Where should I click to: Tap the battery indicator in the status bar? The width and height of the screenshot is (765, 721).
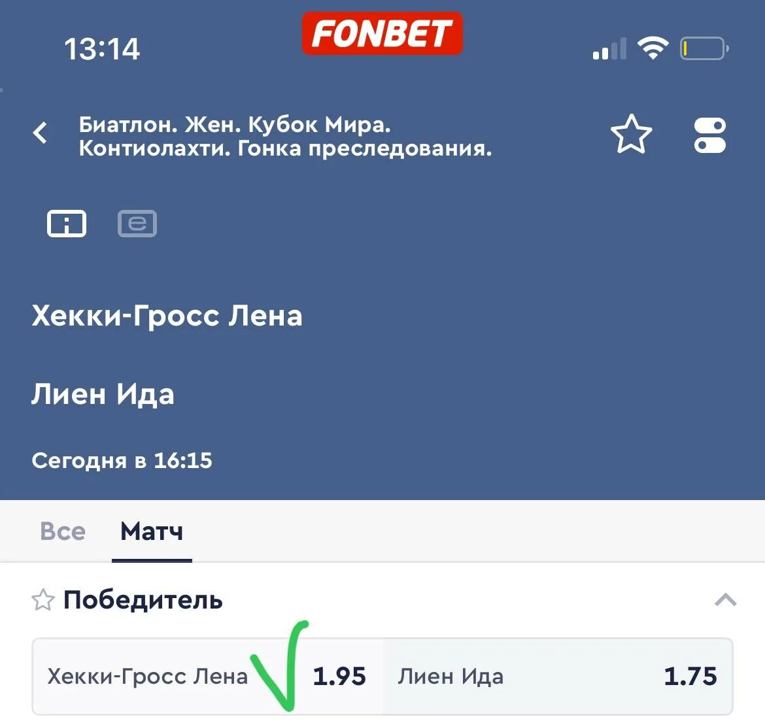(x=704, y=48)
